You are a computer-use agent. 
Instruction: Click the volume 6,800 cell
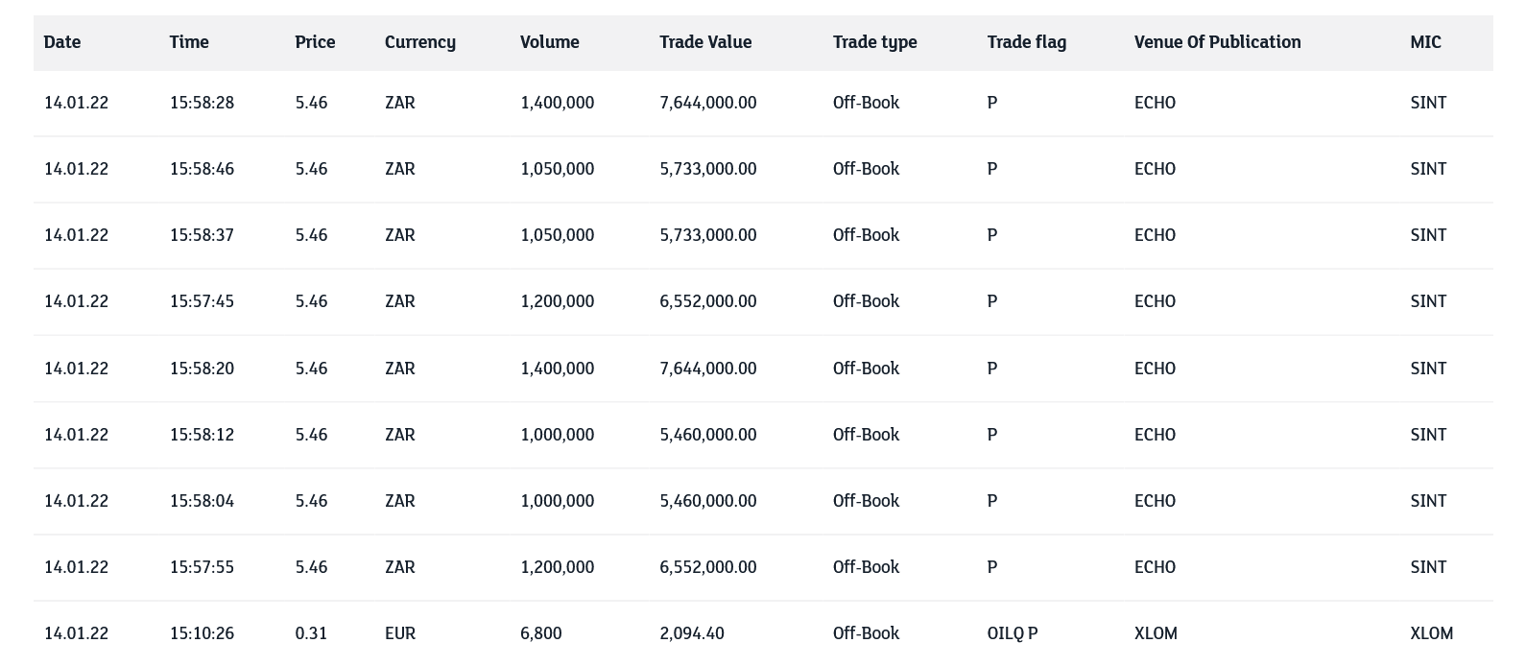[x=540, y=633]
